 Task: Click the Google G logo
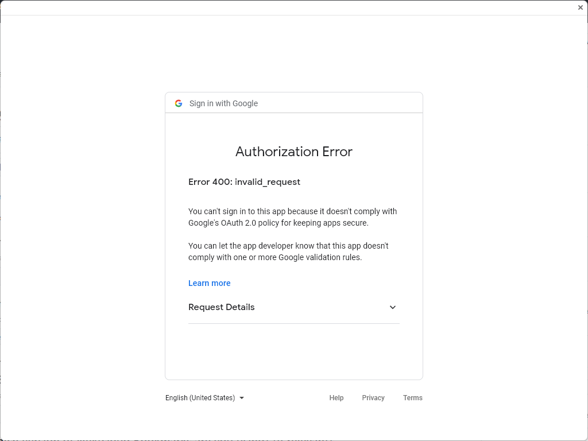(179, 103)
